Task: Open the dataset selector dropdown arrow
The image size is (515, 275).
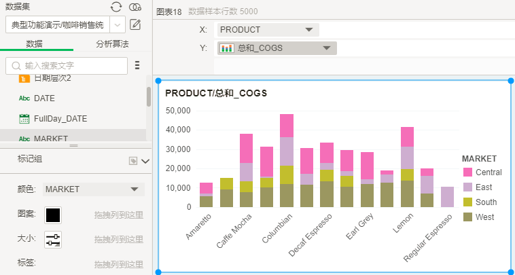Action: click(118, 25)
